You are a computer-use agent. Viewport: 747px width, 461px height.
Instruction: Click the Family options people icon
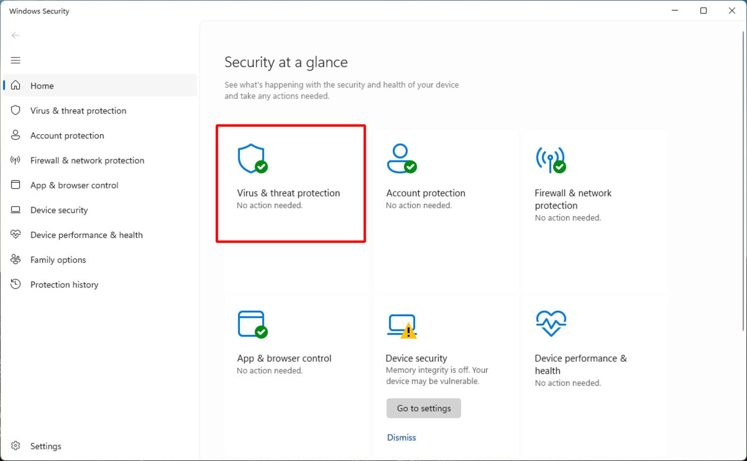click(15, 259)
